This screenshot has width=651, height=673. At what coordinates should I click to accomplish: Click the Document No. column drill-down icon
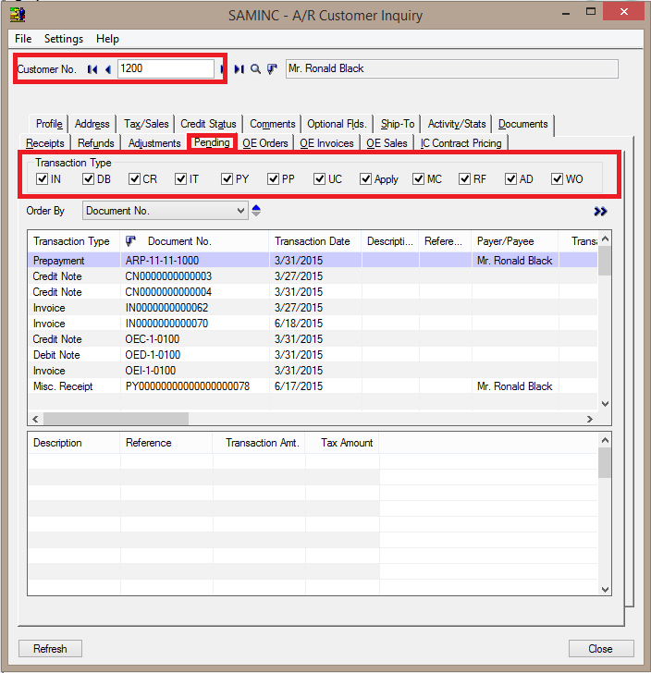click(x=130, y=241)
